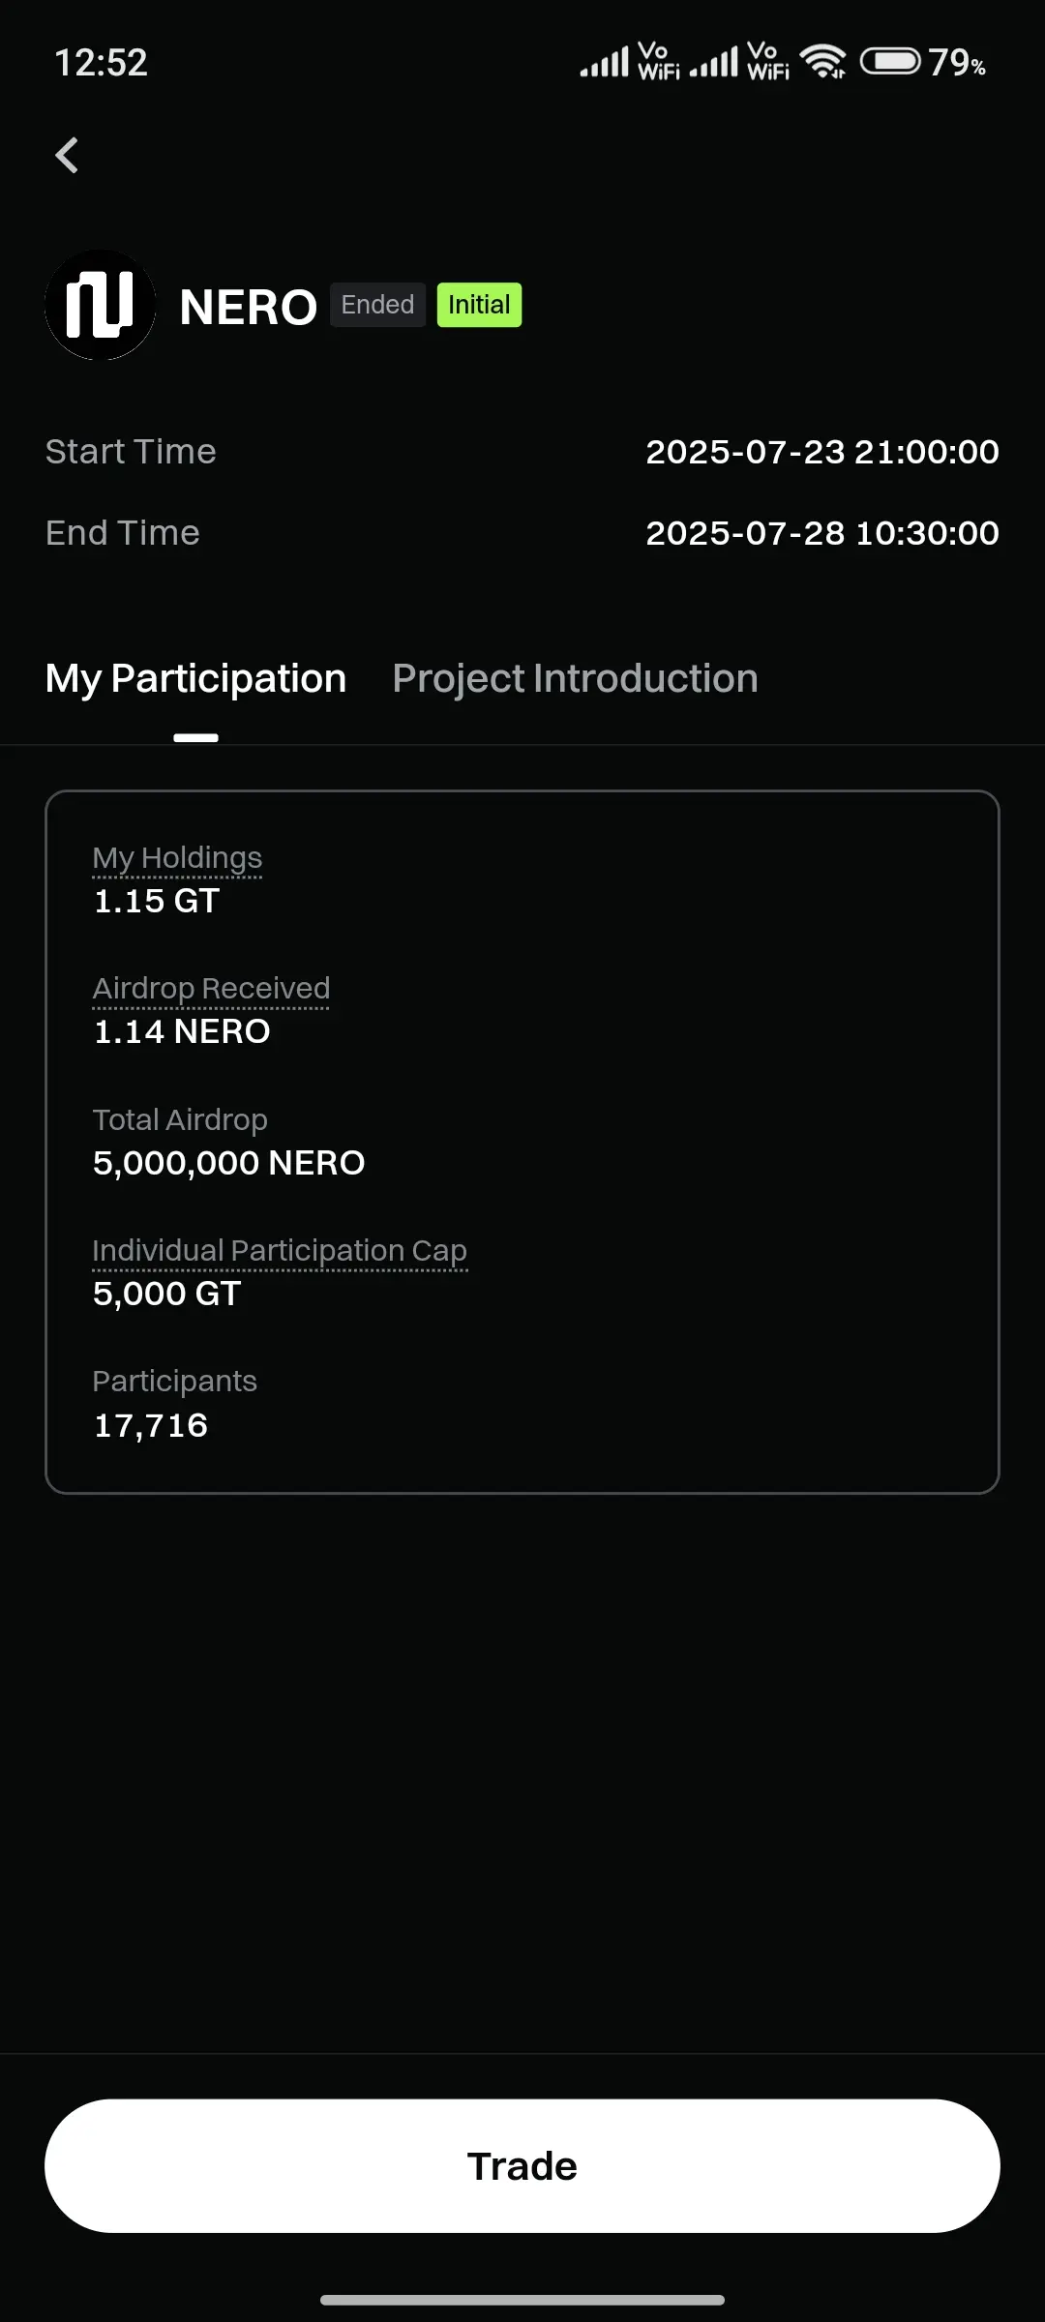1045x2322 pixels.
Task: Tap the Participants count 17,716
Action: pos(150,1425)
